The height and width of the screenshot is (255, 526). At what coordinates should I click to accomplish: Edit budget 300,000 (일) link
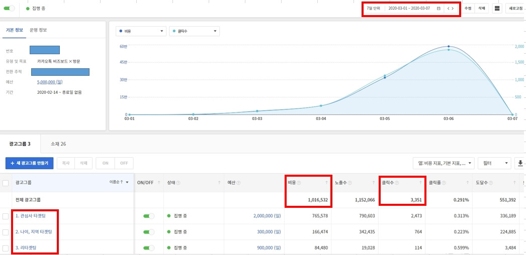click(x=269, y=232)
